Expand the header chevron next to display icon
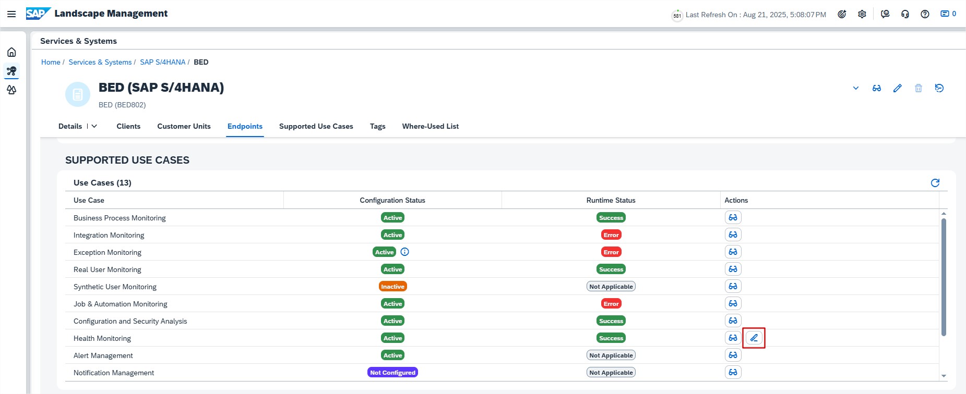 [x=855, y=88]
